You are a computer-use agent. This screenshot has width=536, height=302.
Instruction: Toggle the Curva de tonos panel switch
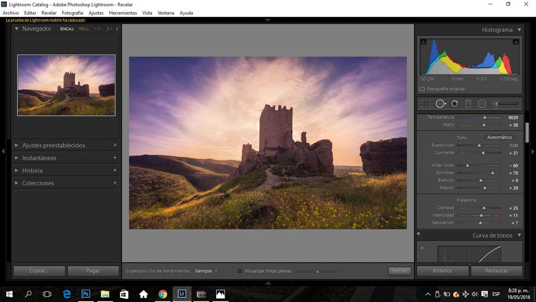pos(418,235)
